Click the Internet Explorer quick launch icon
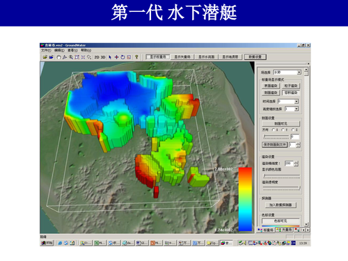The height and width of the screenshot is (261, 348). [60, 243]
